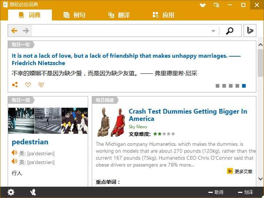Select the fifth blue pager square
Viewport: 264px width, 198px height.
tap(244, 86)
